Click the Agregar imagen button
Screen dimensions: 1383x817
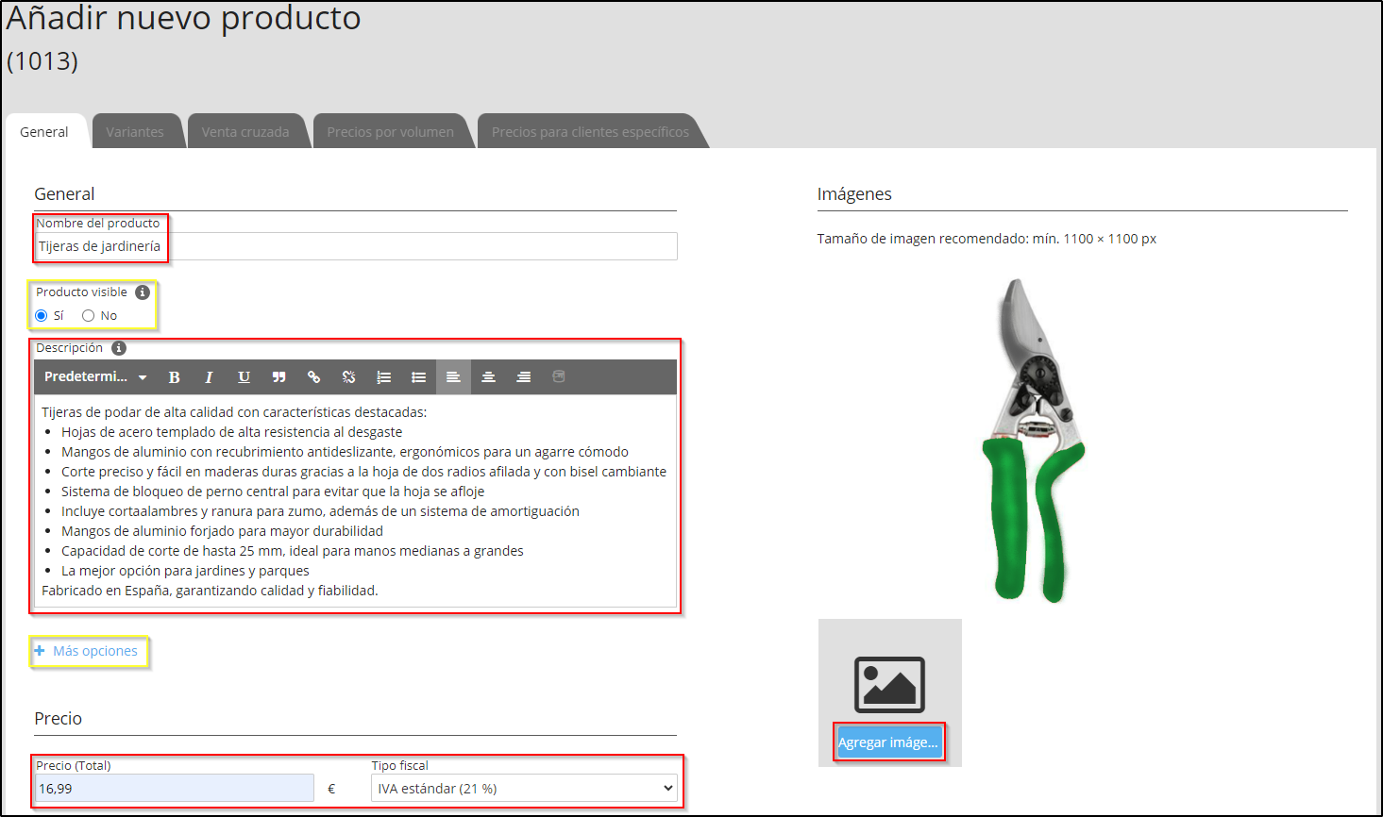point(888,742)
